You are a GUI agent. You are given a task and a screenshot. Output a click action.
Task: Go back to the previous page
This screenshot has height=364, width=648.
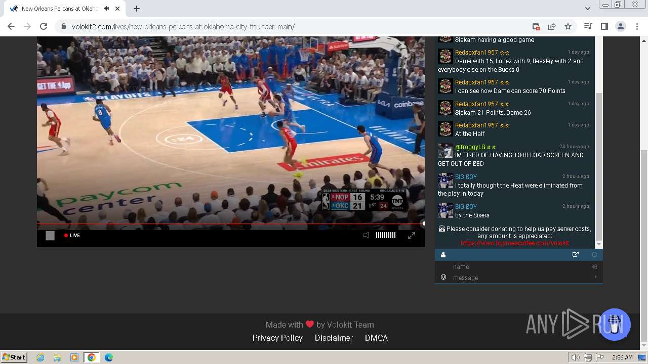(11, 26)
